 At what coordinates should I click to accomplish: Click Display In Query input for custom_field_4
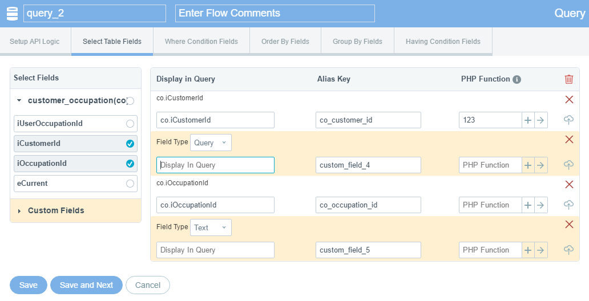215,165
